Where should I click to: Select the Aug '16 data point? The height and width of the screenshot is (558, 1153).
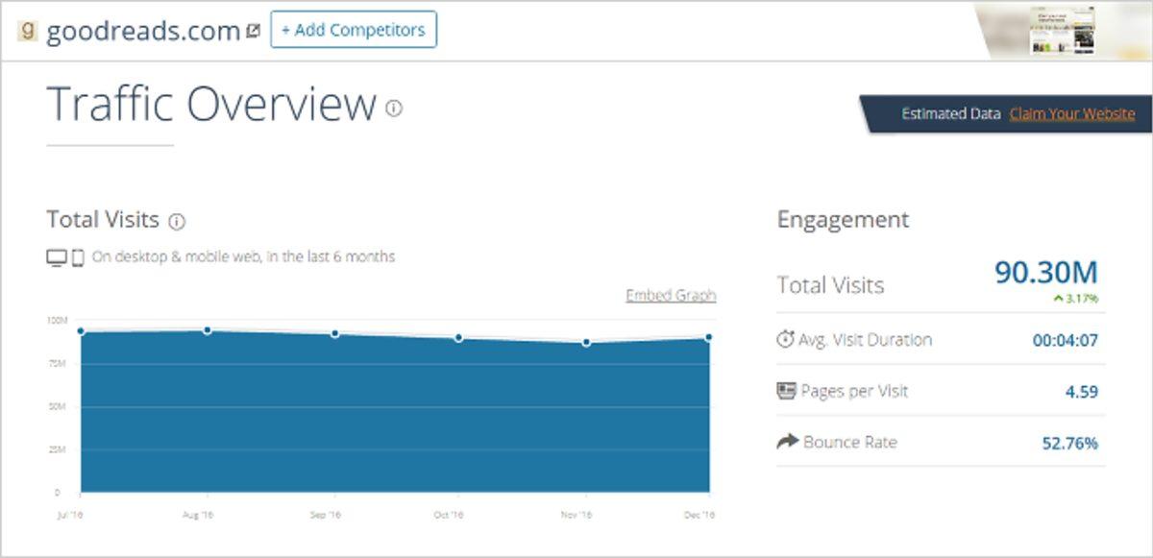tap(207, 330)
